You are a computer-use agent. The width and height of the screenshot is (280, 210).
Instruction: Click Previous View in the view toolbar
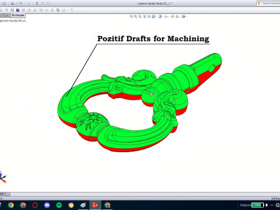140,17
